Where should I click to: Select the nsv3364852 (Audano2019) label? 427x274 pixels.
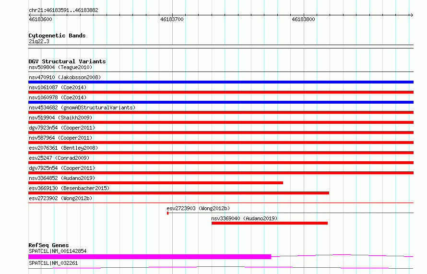(x=62, y=178)
